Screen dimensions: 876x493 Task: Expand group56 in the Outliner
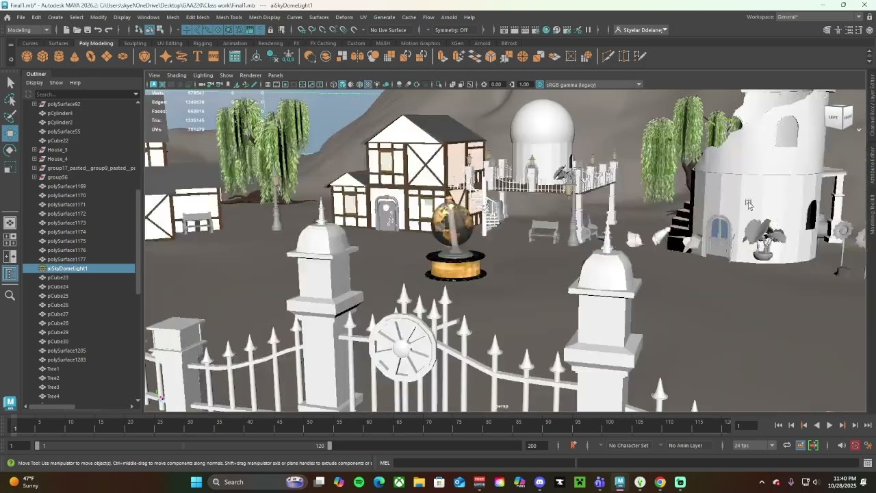pyautogui.click(x=34, y=177)
